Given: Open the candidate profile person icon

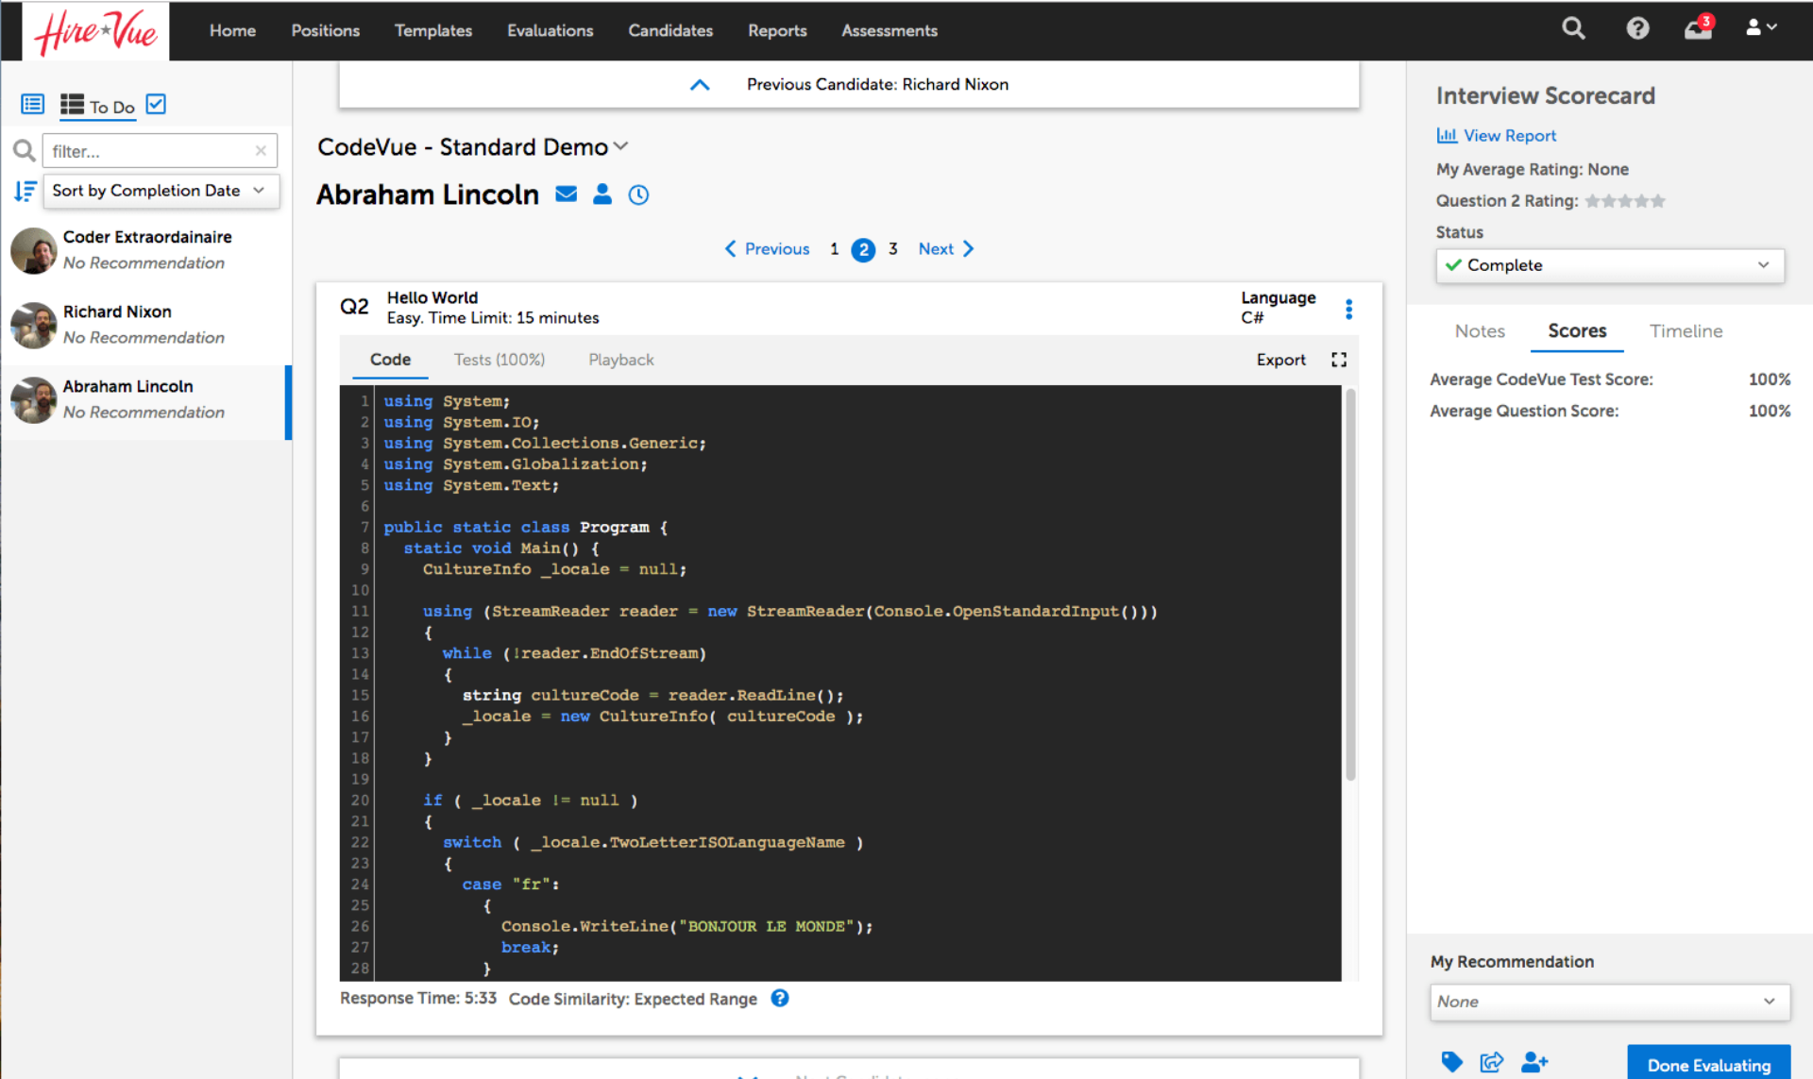Looking at the screenshot, I should pyautogui.click(x=602, y=194).
